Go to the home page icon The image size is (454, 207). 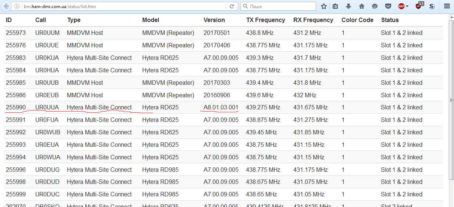362,6
